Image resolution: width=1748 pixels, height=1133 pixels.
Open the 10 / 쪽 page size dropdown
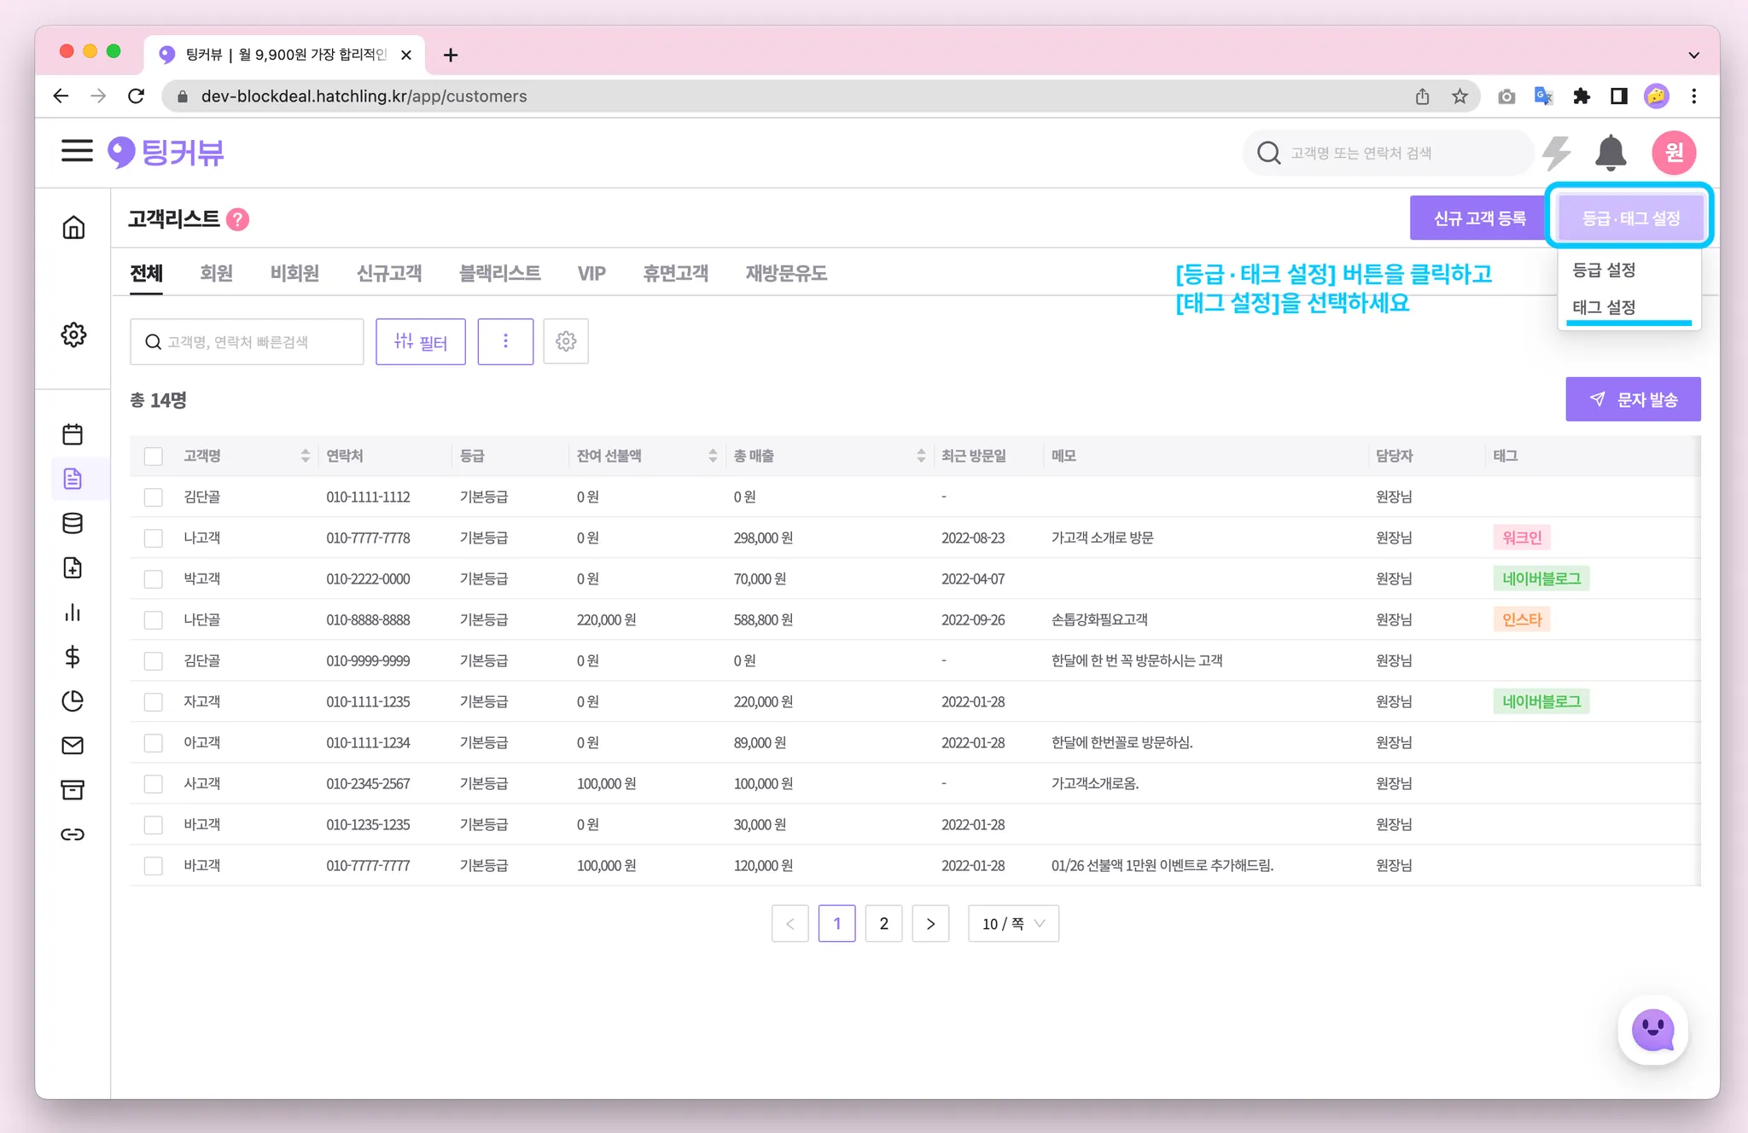[1013, 924]
